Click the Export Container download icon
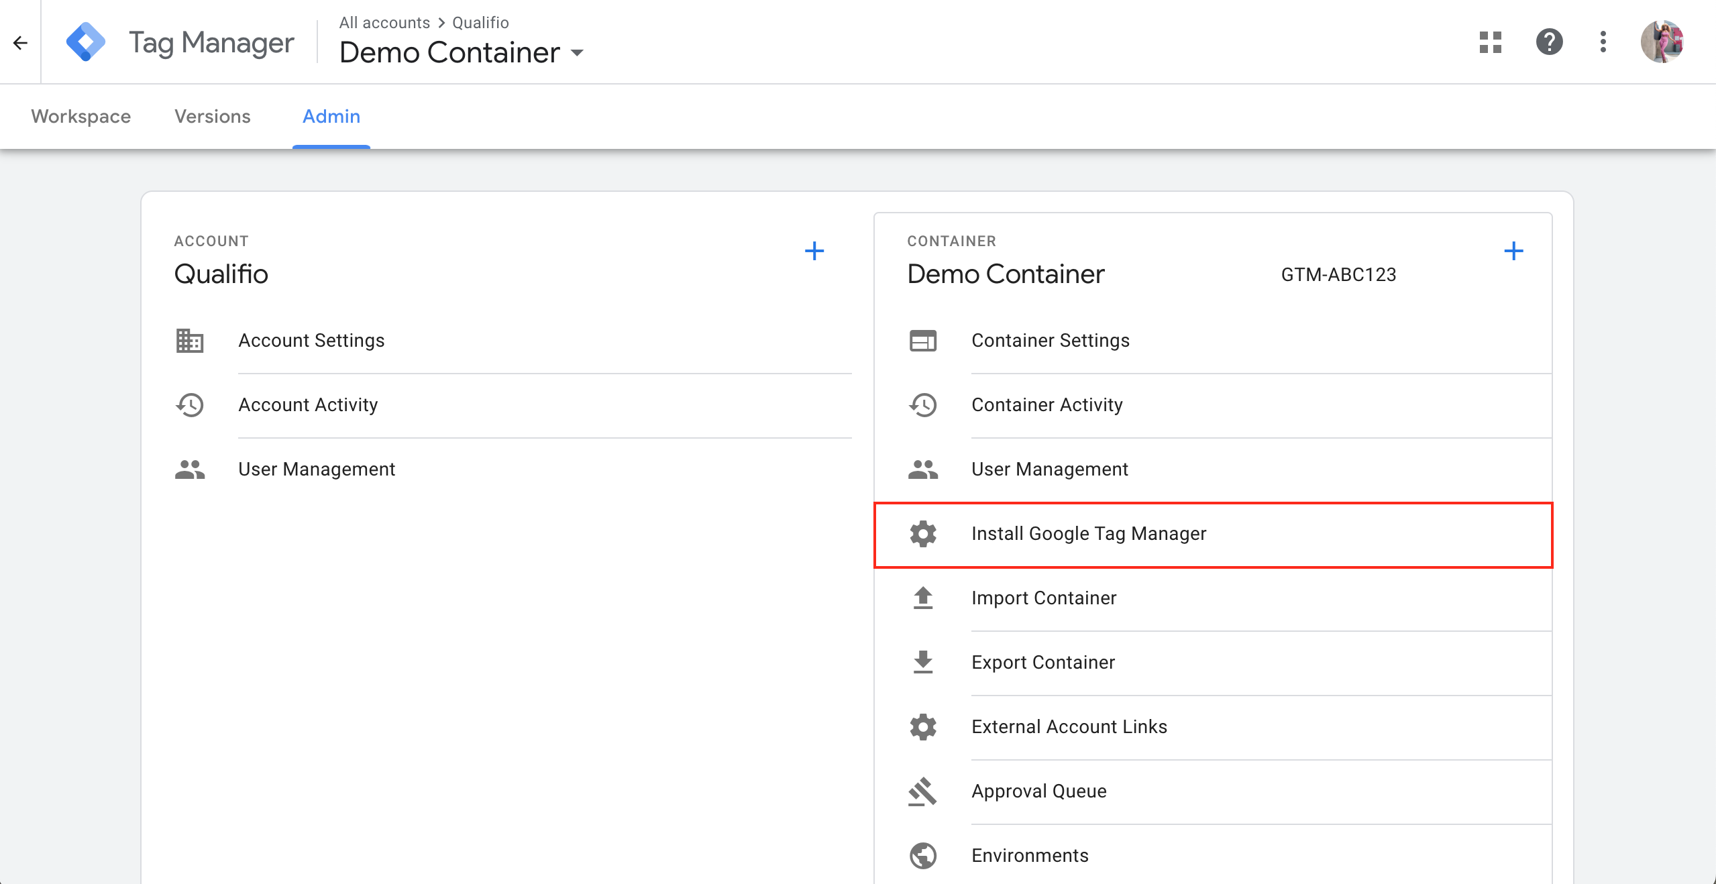1716x884 pixels. coord(923,662)
